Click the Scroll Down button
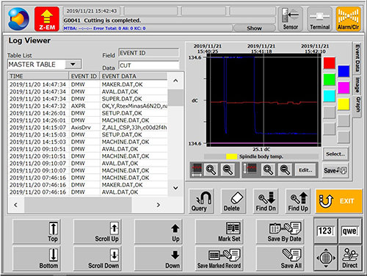Image resolution: width=367 pixels, height=276 pixels. (97, 258)
